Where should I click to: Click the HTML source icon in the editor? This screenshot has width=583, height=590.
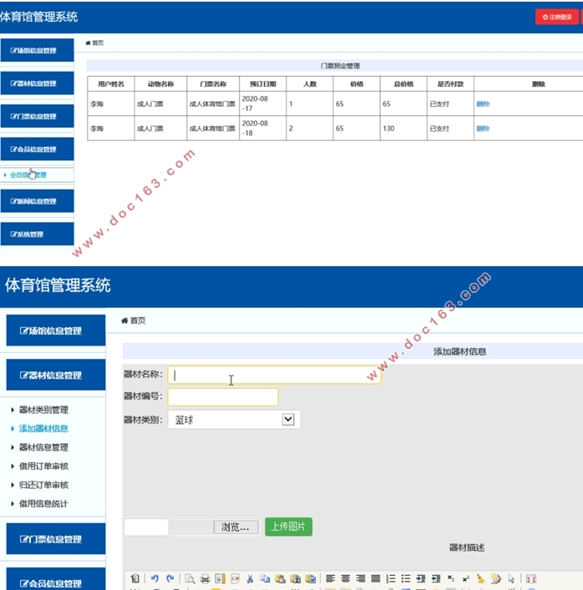point(135,578)
